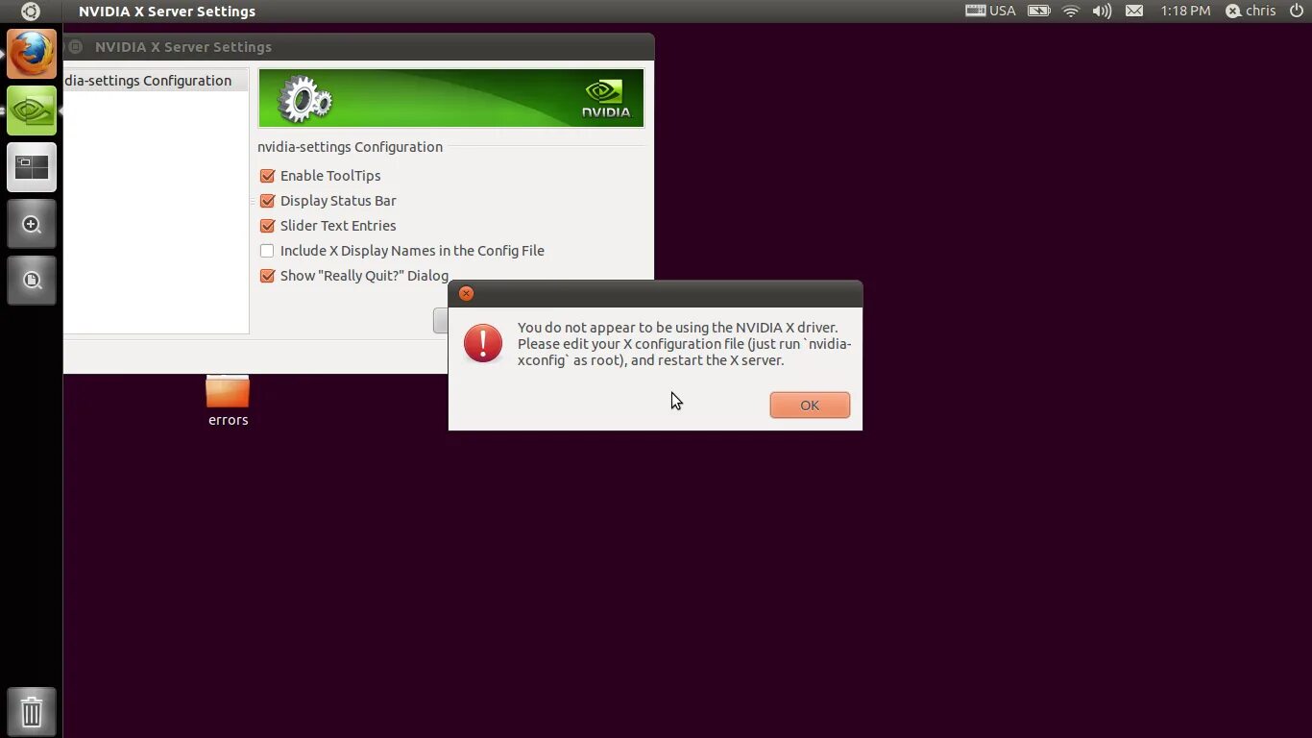
Task: Select nvidia-settings Configuration in the sidebar list
Action: point(156,81)
